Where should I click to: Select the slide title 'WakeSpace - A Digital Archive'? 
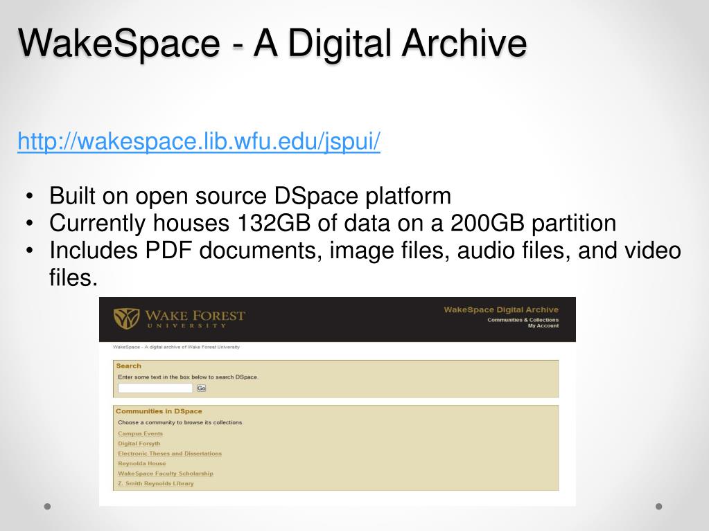(272, 44)
